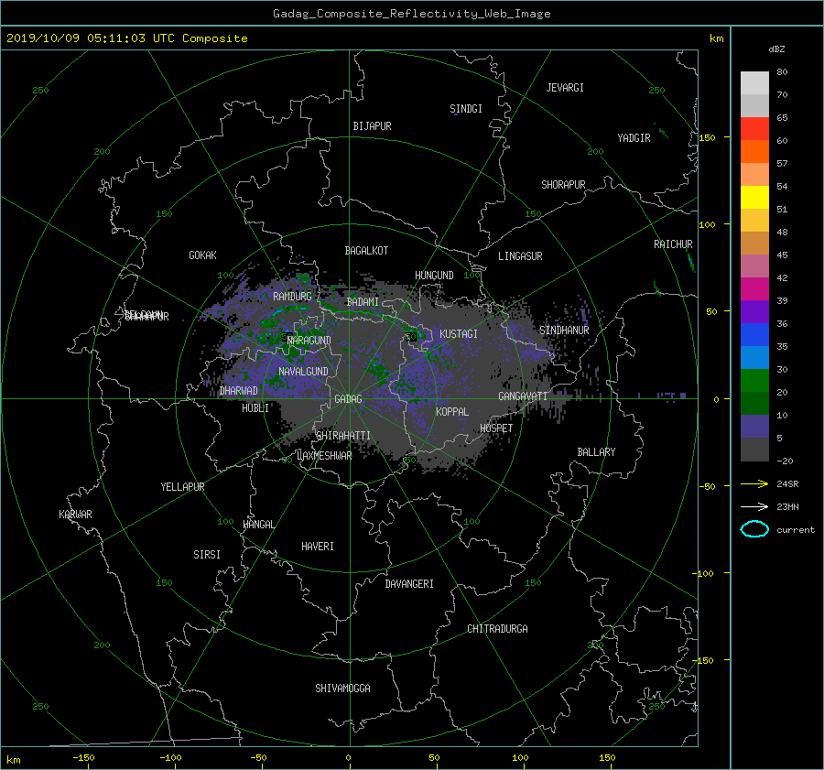The height and width of the screenshot is (770, 824).
Task: Select the 'YADGIR' city label
Action: tap(634, 138)
